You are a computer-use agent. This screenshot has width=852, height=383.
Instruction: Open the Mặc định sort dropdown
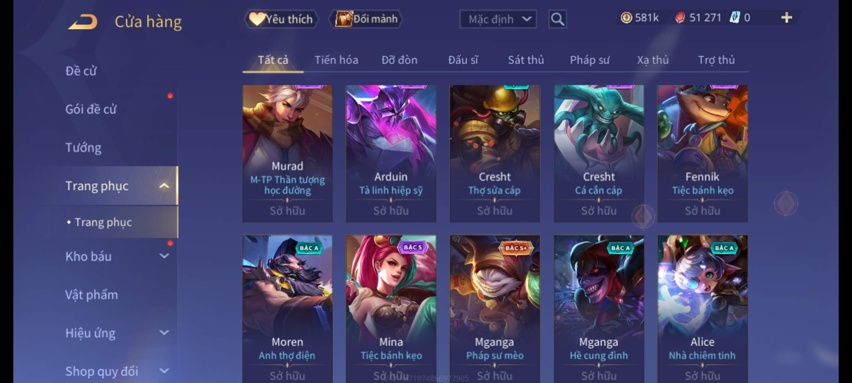click(x=498, y=19)
